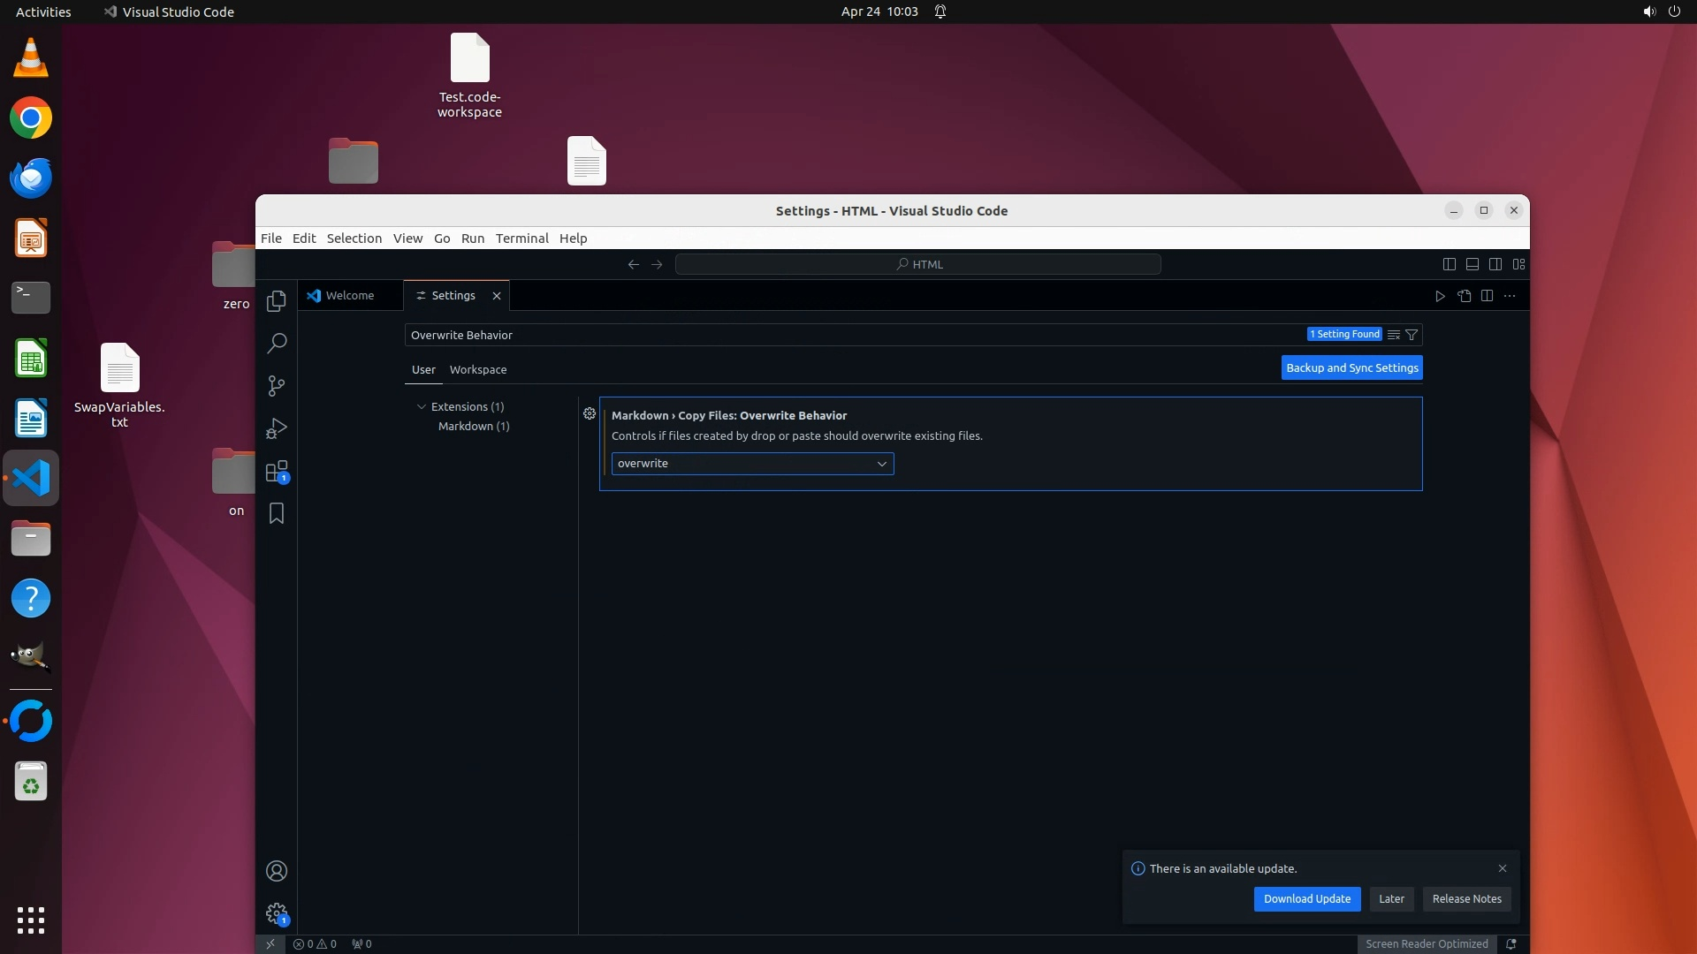Open the overwrite behavior dropdown
Screen dimensions: 1697x954
[x=752, y=464]
